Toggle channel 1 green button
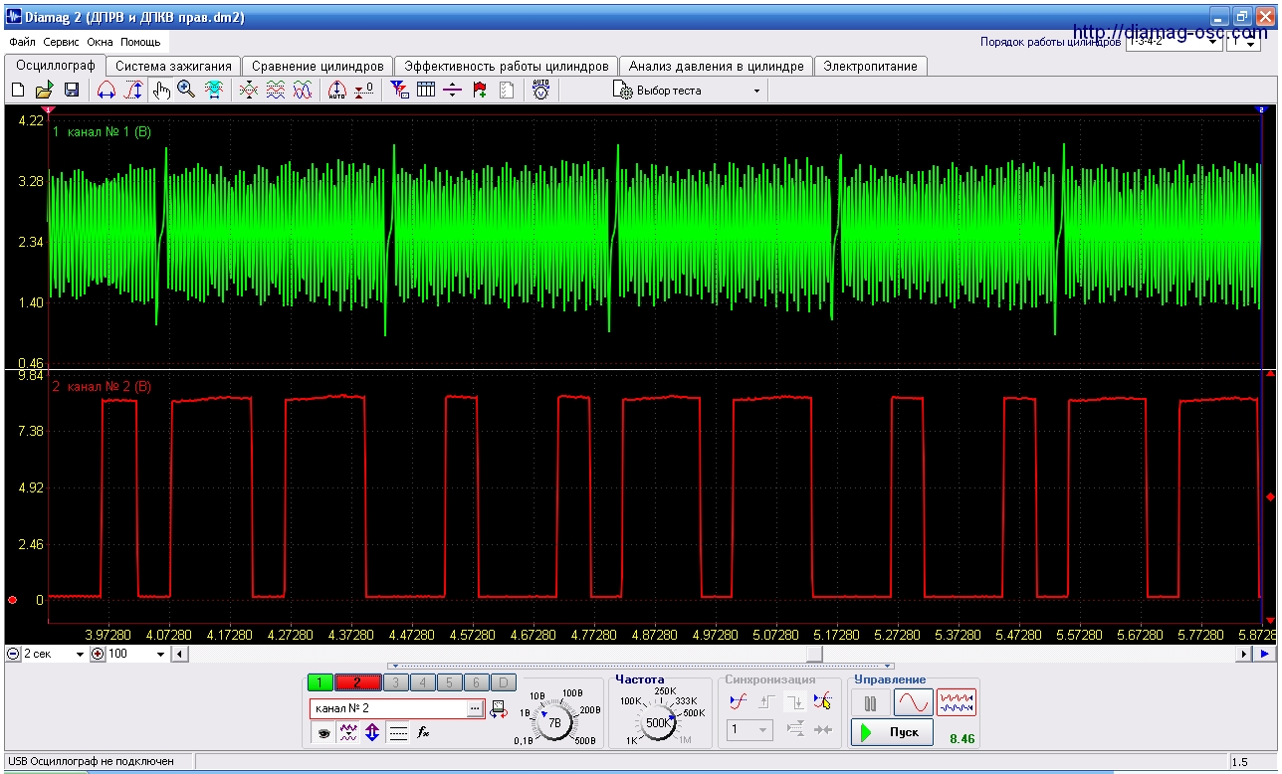1282x774 pixels. pos(320,682)
